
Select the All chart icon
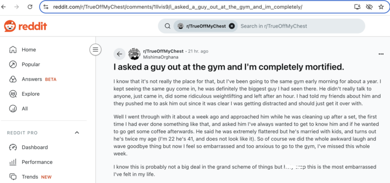pos(13,109)
